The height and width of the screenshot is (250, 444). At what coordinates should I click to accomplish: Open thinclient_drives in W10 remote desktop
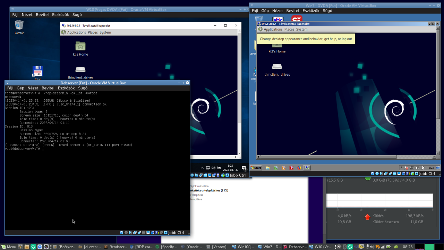click(x=80, y=72)
